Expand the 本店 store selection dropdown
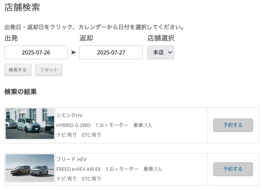262x190 pixels. pos(161,52)
